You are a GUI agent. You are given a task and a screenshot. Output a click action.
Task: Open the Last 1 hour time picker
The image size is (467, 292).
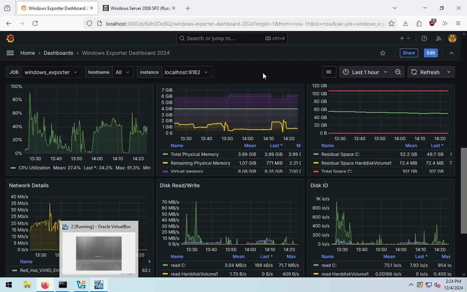(365, 72)
